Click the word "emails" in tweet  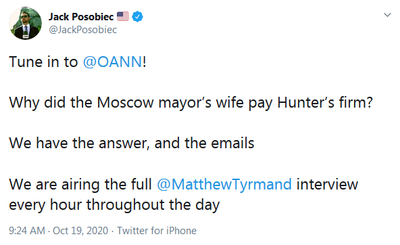(x=232, y=143)
